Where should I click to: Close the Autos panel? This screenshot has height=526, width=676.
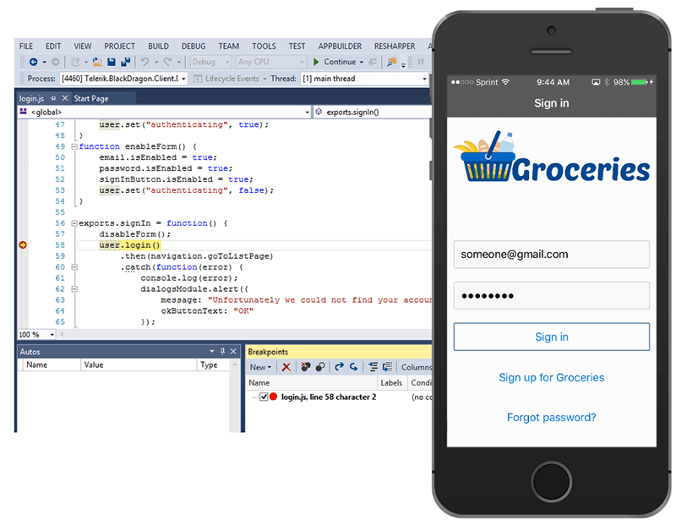(233, 351)
